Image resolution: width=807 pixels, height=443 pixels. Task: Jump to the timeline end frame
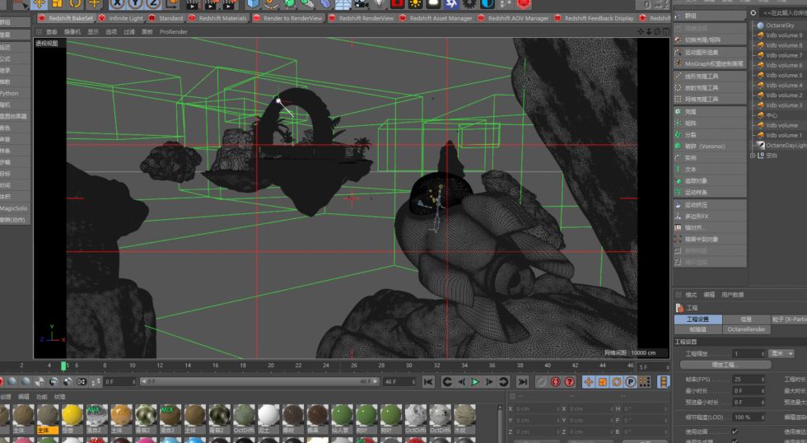click(x=522, y=382)
